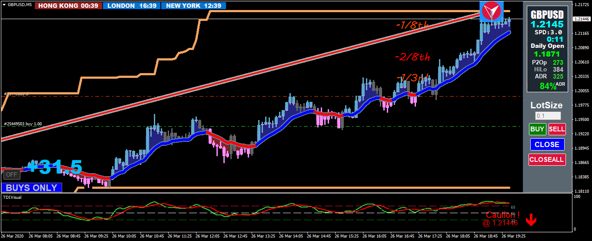This screenshot has height=241, width=592.
Task: Click the LotSize input field showing 0.1
Action: (548, 116)
